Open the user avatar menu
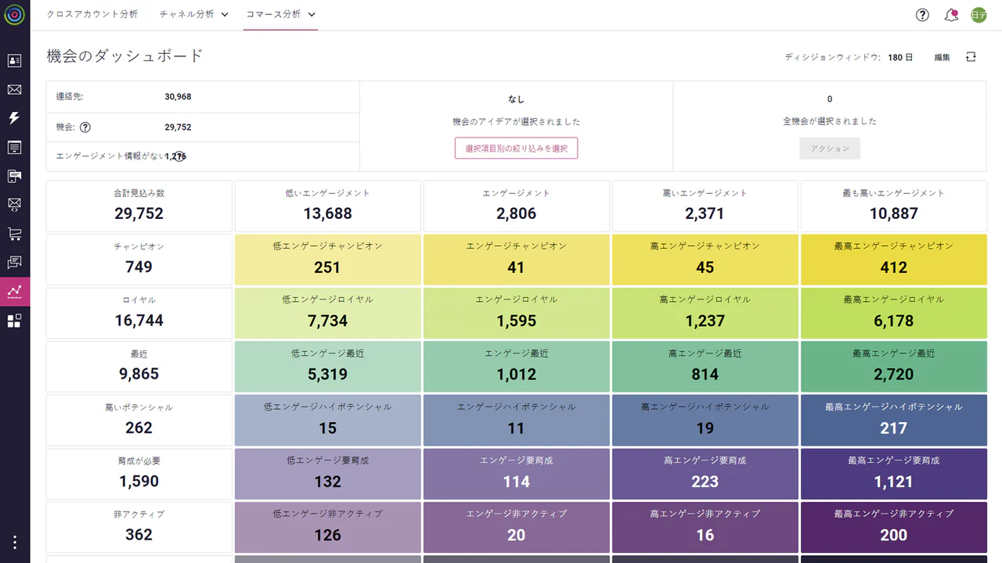Image resolution: width=1002 pixels, height=563 pixels. (x=979, y=15)
